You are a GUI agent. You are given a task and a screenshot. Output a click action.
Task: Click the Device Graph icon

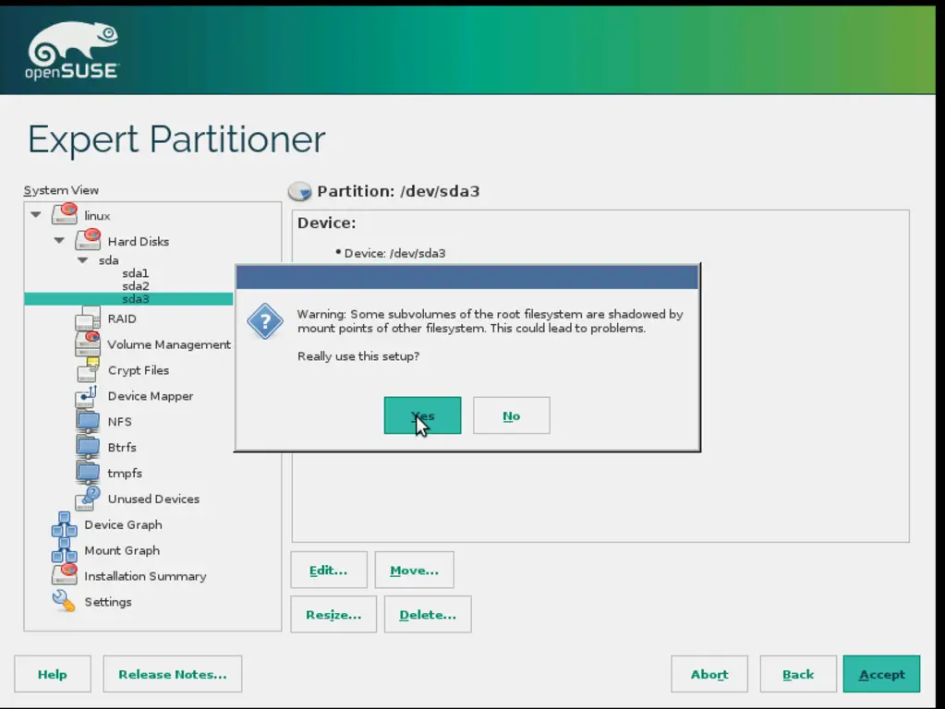pyautogui.click(x=64, y=524)
